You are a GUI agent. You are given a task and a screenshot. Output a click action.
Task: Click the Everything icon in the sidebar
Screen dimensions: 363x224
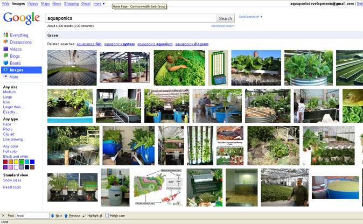[6, 35]
